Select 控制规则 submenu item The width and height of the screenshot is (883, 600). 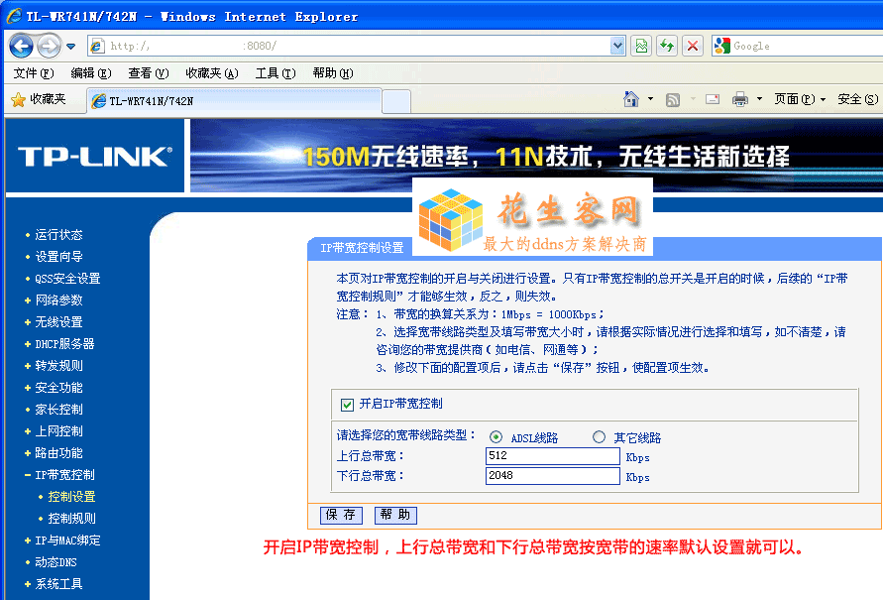71,519
